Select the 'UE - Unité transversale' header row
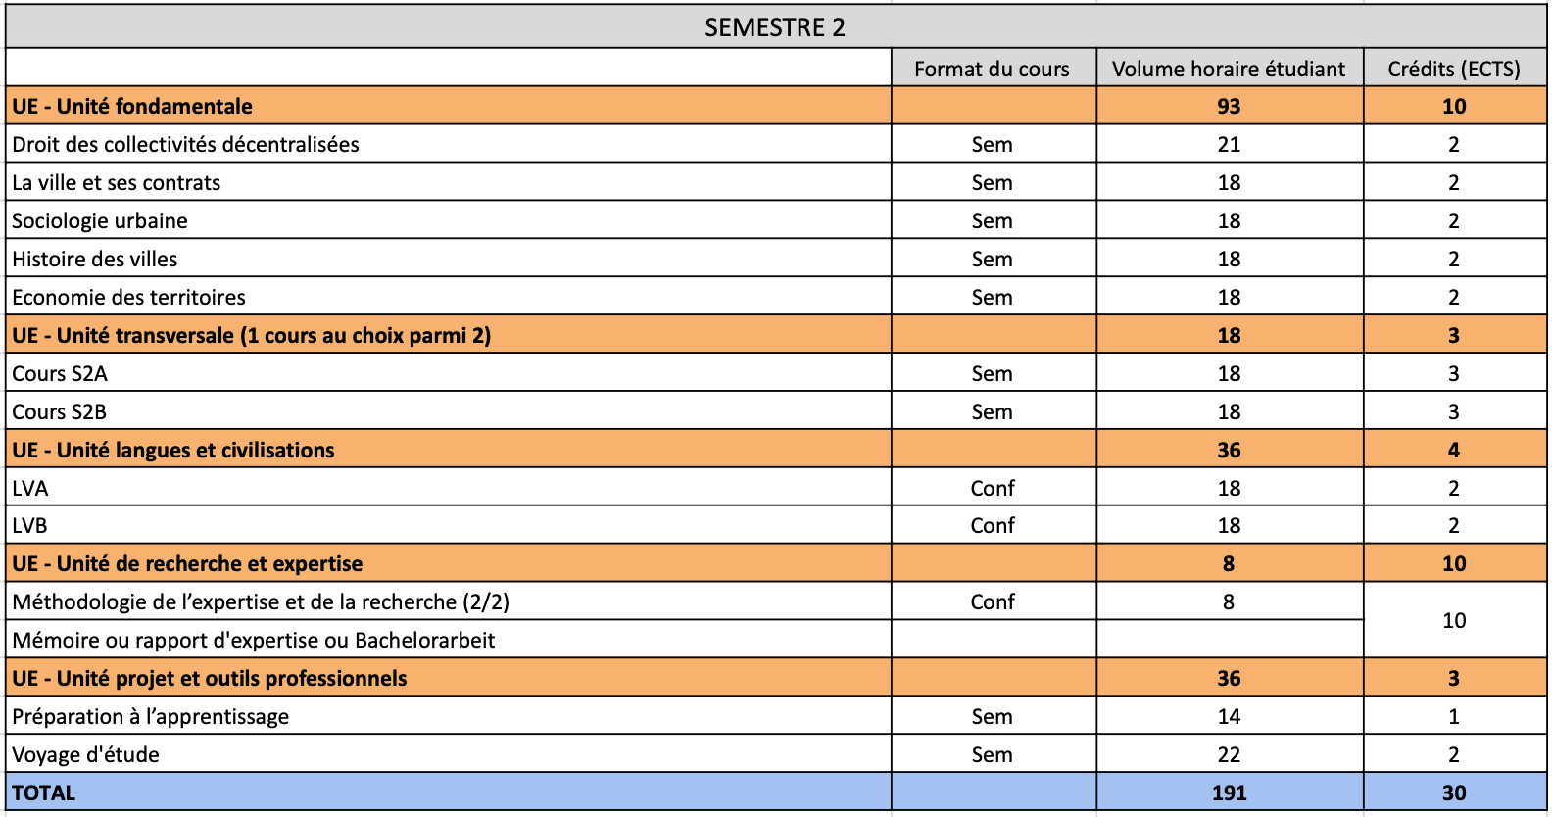This screenshot has width=1552, height=817. [252, 335]
